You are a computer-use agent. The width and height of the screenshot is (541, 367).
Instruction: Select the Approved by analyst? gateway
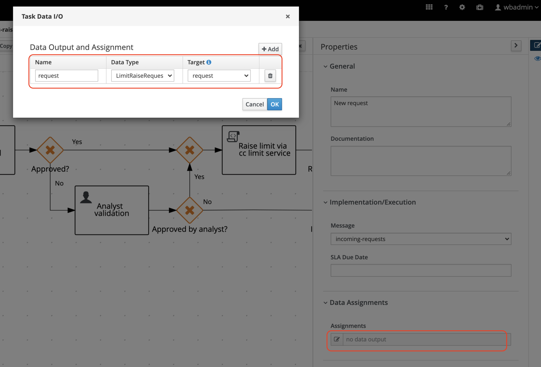coord(190,210)
